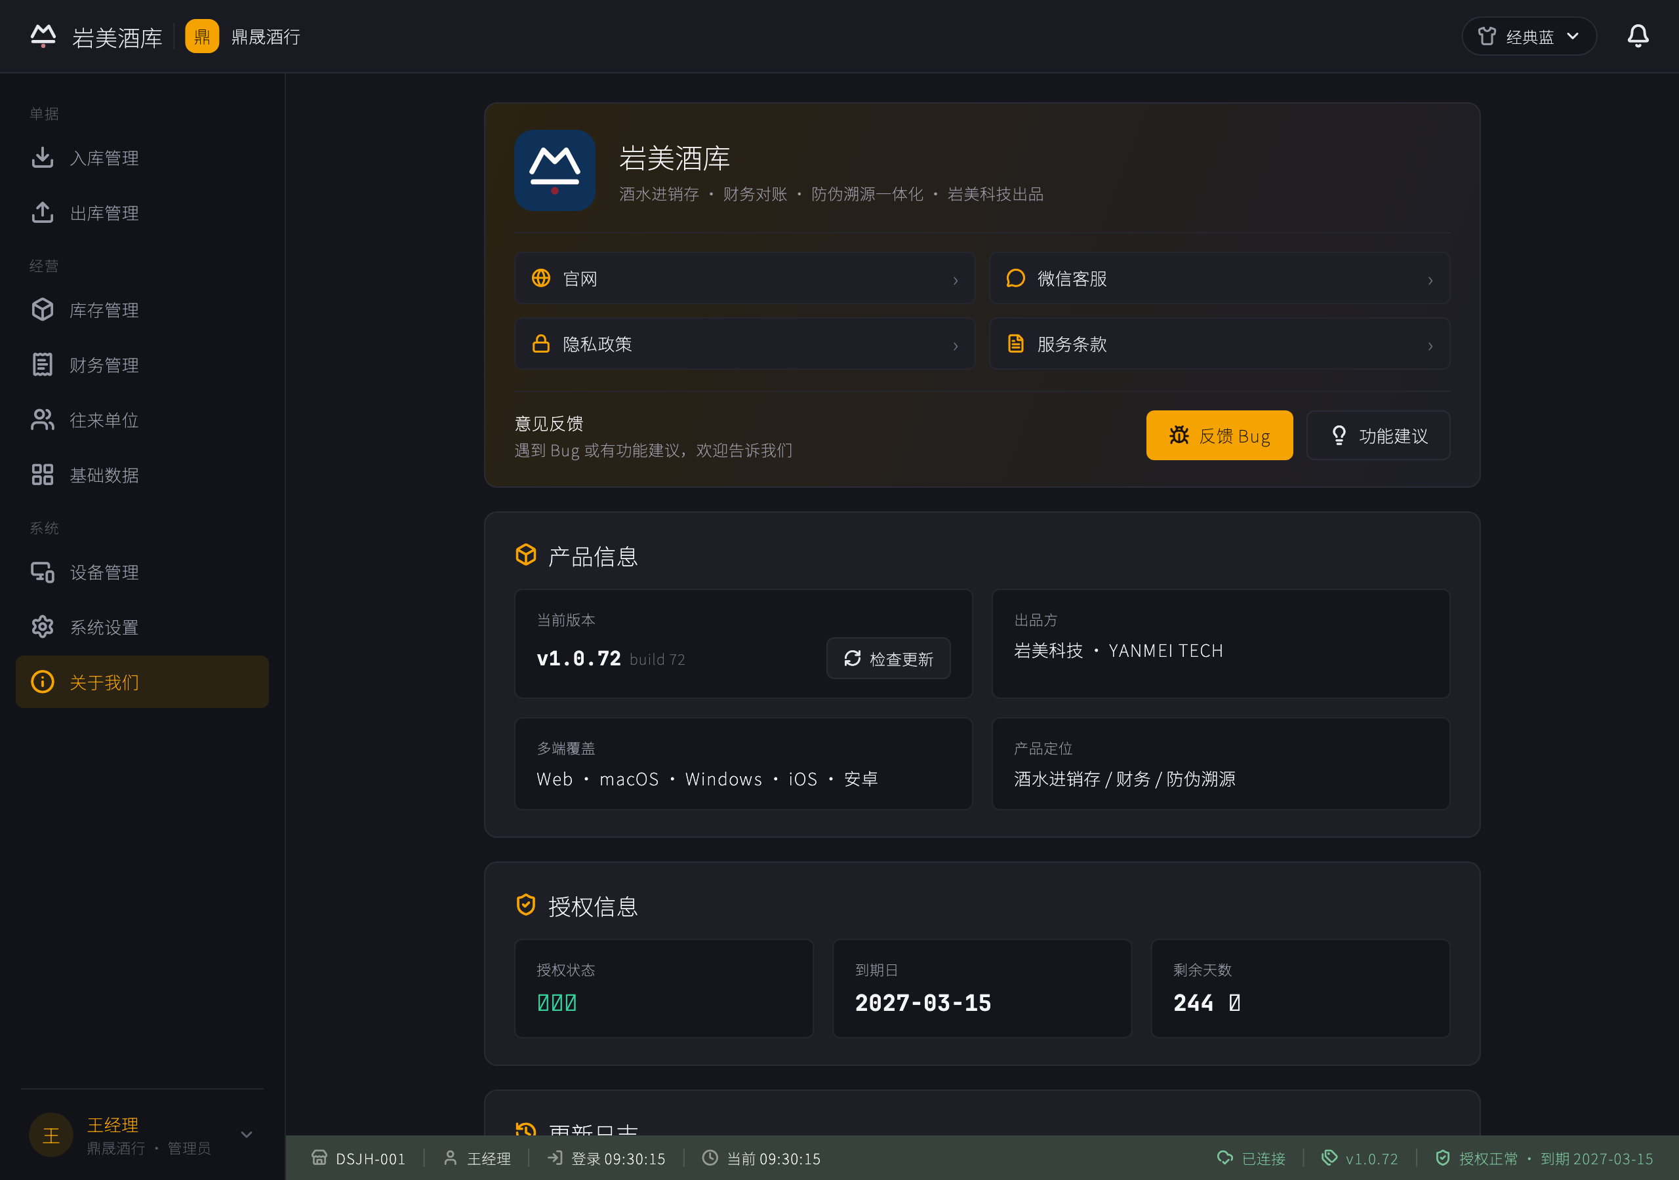Click the 出库 upload arrow icon
This screenshot has height=1180, width=1679.
(x=43, y=212)
